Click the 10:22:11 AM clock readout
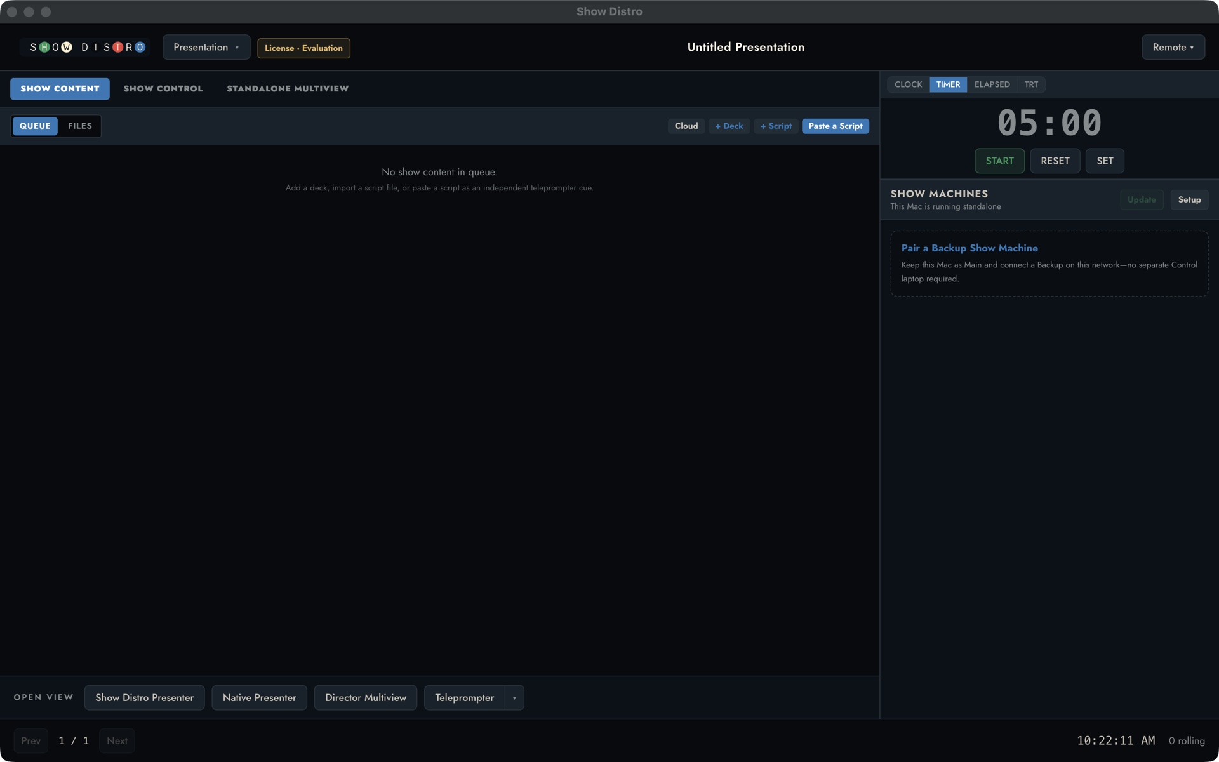 (x=1116, y=740)
